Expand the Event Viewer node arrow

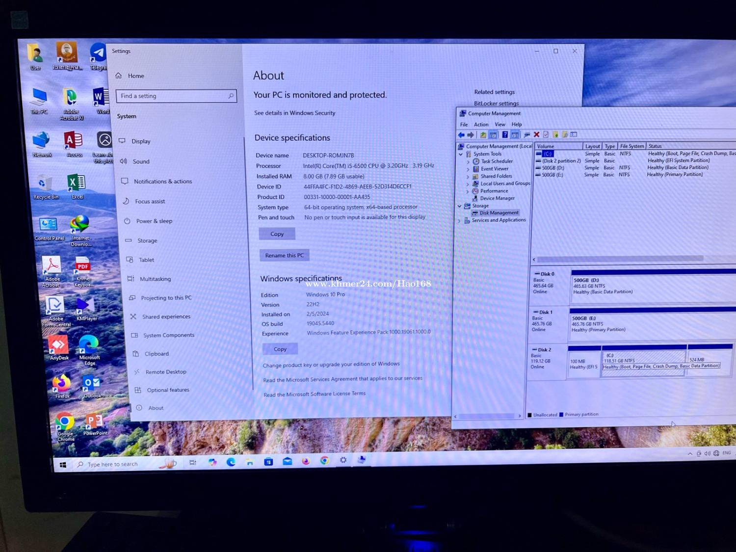tap(468, 169)
